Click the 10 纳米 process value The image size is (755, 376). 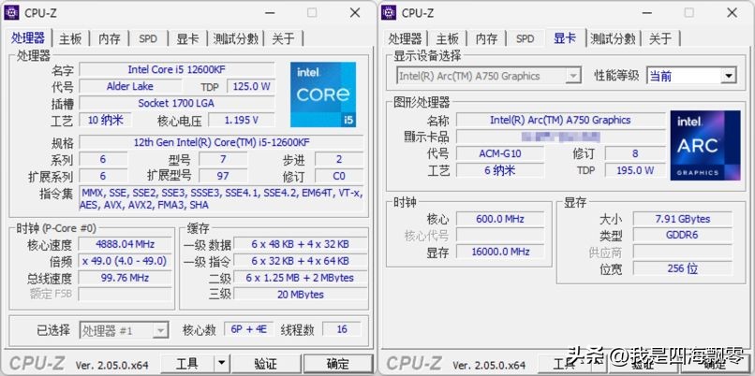coord(105,121)
